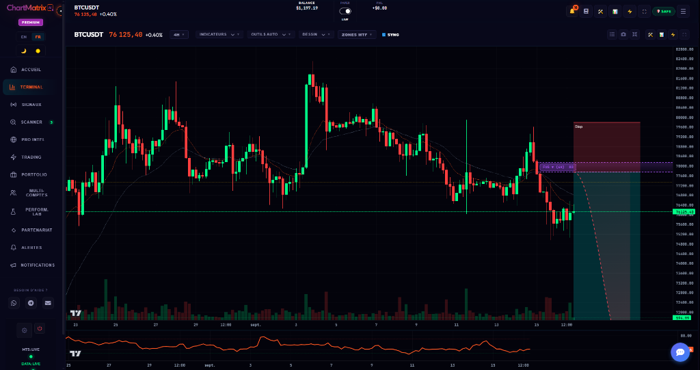700x370 pixels.
Task: Take a chart snapshot with camera icon
Action: (623, 34)
